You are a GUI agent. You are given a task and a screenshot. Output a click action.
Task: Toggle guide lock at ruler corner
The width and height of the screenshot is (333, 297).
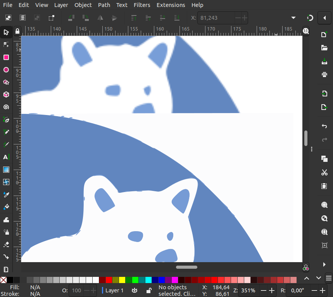click(17, 31)
